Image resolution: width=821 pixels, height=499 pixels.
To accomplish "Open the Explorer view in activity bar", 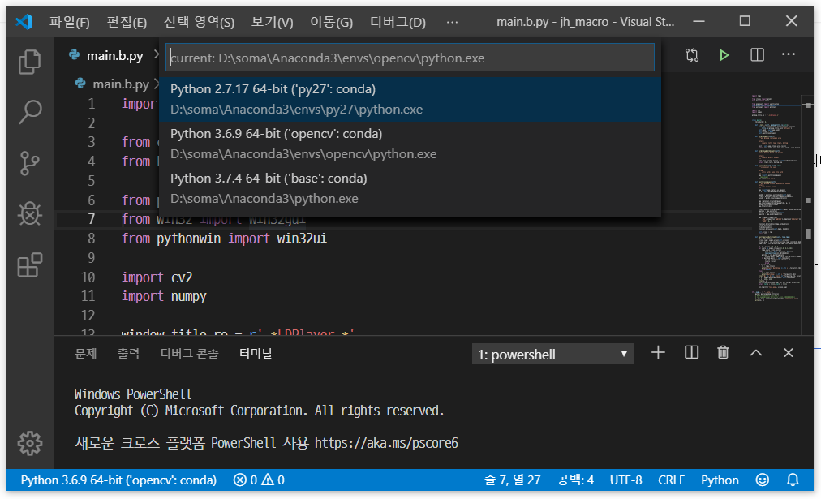I will (29, 62).
